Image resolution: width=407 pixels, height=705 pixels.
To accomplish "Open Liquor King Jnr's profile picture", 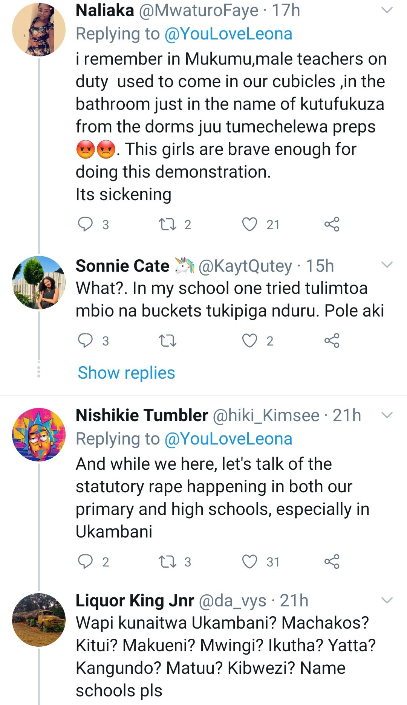I will [39, 620].
